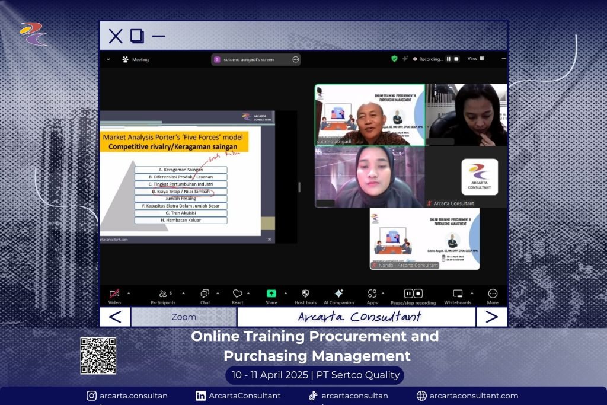The image size is (607, 405).
Task: Open the Whiteboards tool
Action: point(458,294)
